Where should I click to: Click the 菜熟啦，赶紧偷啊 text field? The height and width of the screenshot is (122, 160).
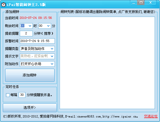click(x=35, y=56)
